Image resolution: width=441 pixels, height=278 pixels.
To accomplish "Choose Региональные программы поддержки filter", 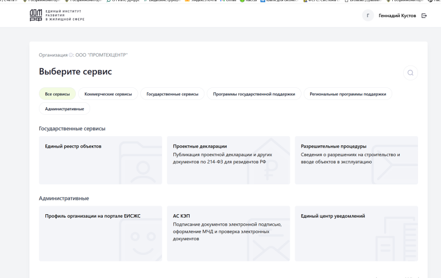I will (x=348, y=94).
